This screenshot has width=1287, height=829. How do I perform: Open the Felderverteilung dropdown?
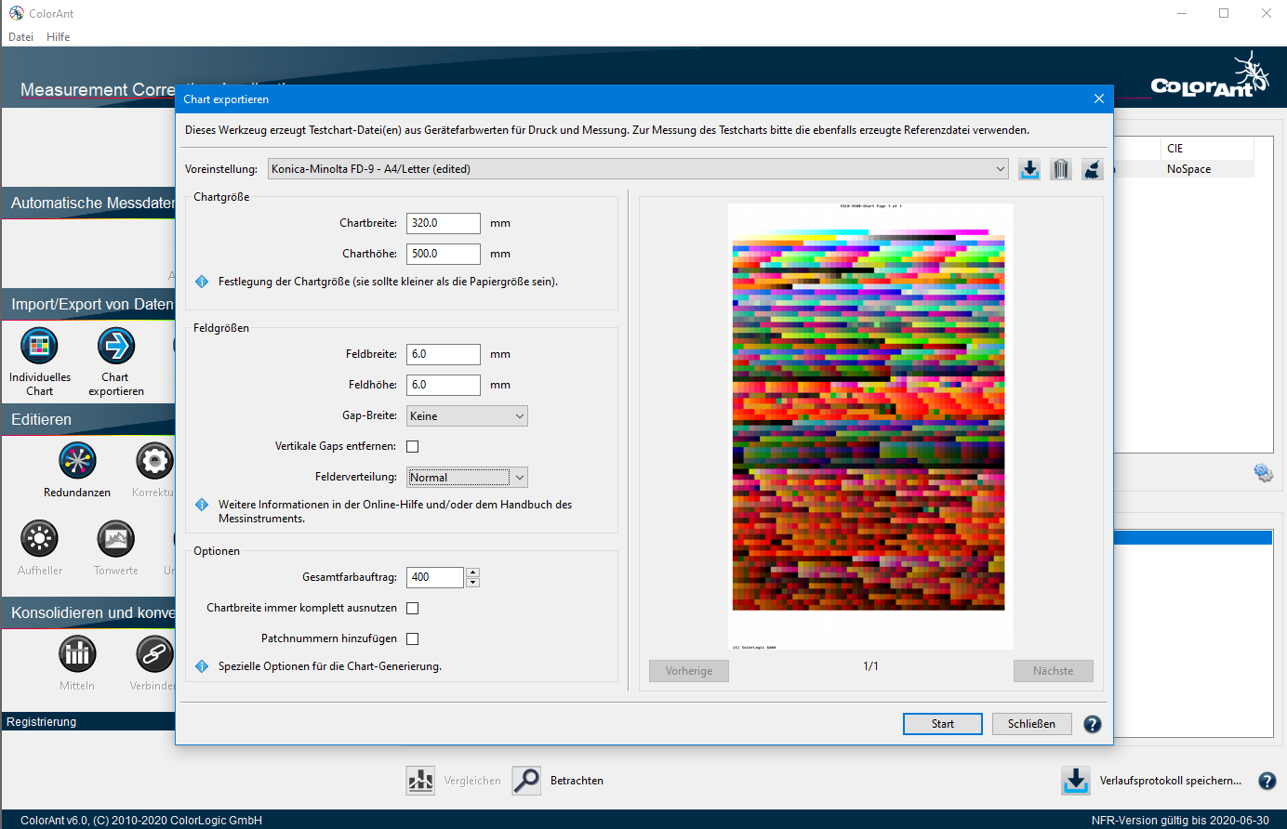(x=467, y=478)
